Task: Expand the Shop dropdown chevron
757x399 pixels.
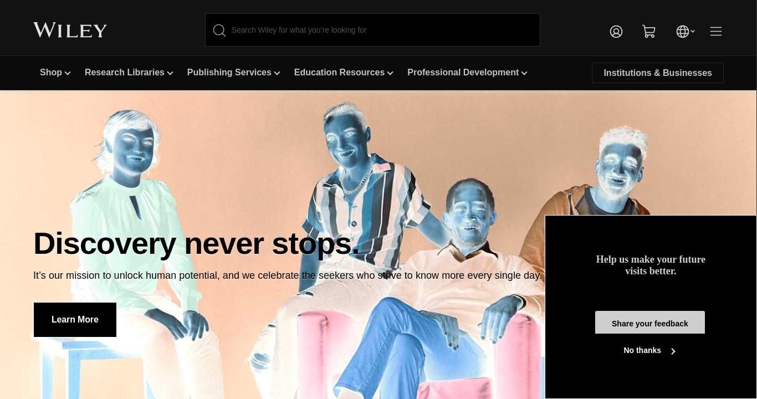Action: 68,73
